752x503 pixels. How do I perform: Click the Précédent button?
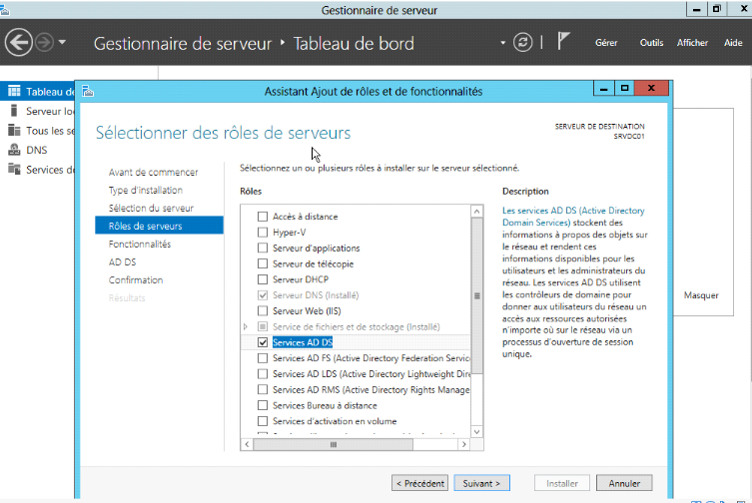(x=419, y=483)
